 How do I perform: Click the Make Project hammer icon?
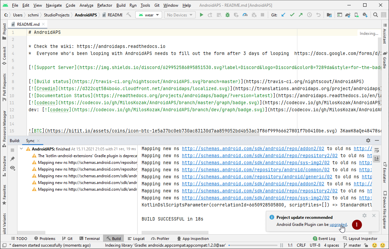tap(129, 15)
